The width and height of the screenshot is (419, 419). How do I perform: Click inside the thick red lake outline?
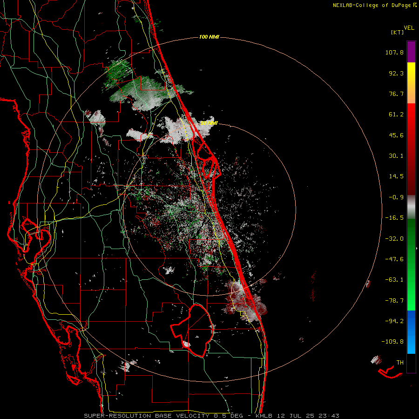point(198,330)
